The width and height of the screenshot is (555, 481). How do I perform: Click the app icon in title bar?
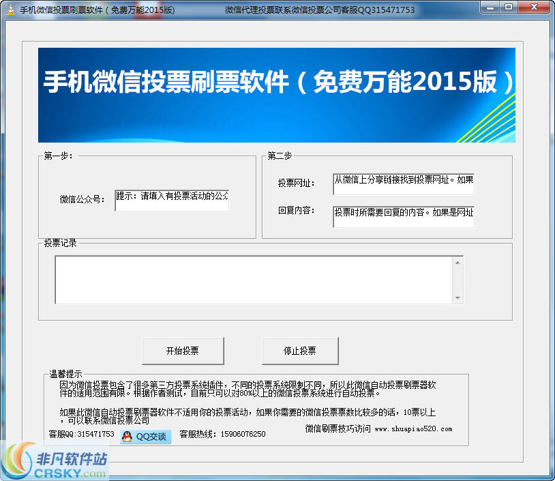(x=12, y=10)
